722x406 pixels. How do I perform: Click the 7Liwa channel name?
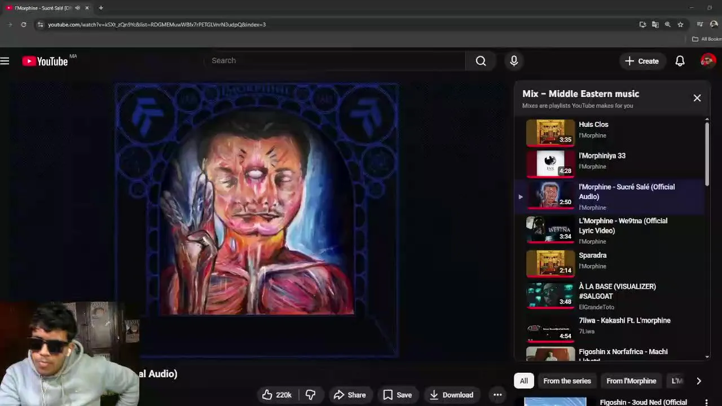[x=587, y=332]
